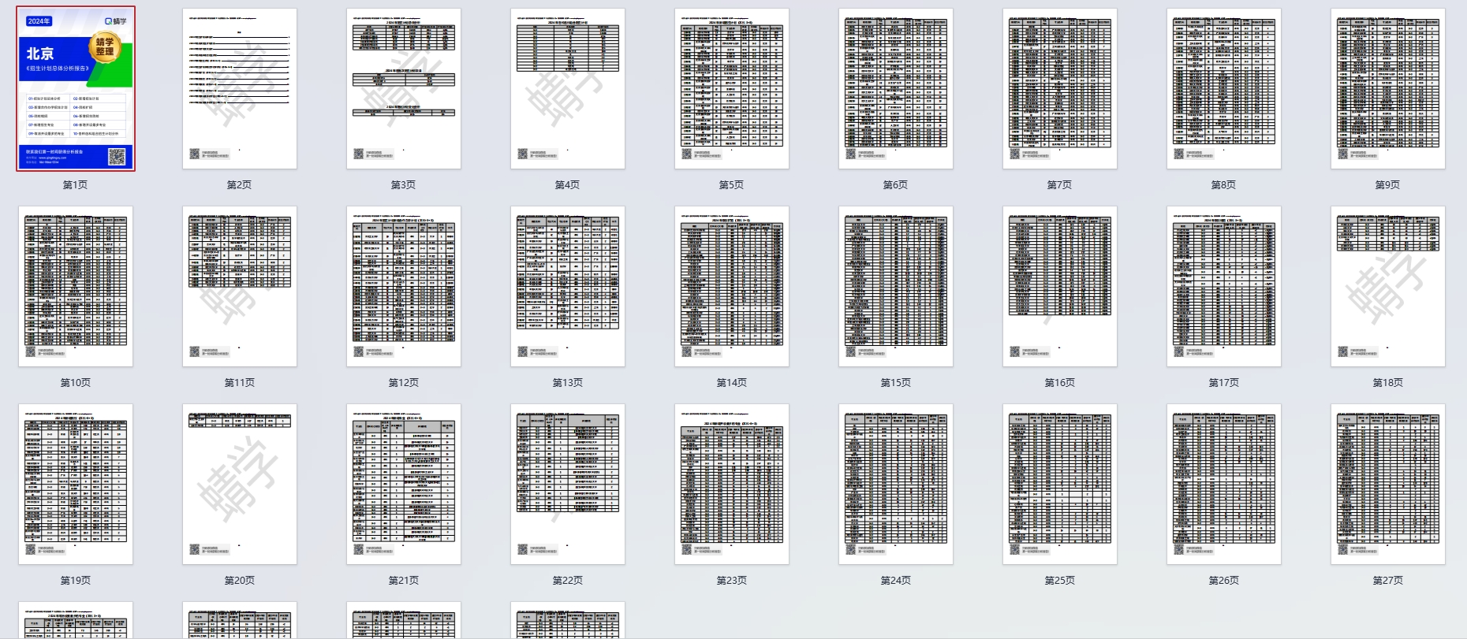The height and width of the screenshot is (639, 1467).
Task: Choose the 第7页 page thumbnail
Action: pyautogui.click(x=1060, y=89)
